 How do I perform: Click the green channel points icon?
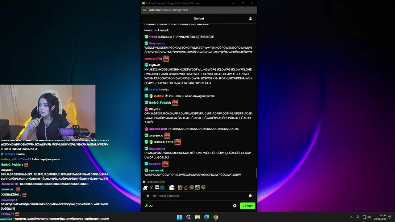click(146, 206)
